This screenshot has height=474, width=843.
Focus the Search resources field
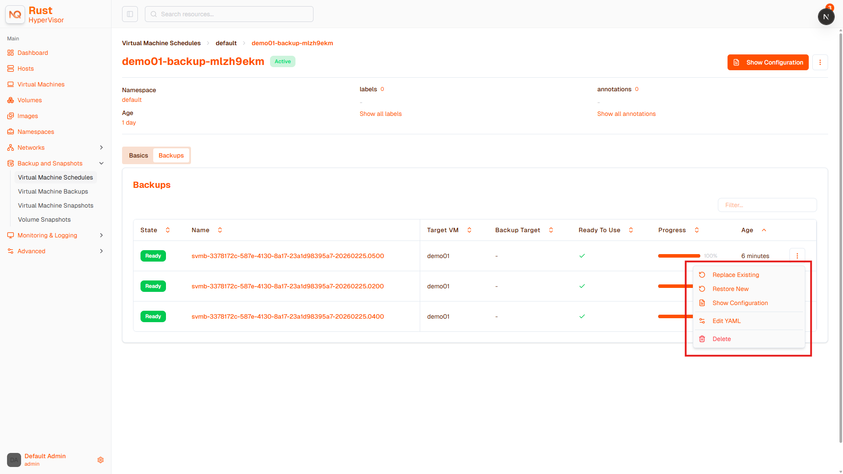[229, 14]
